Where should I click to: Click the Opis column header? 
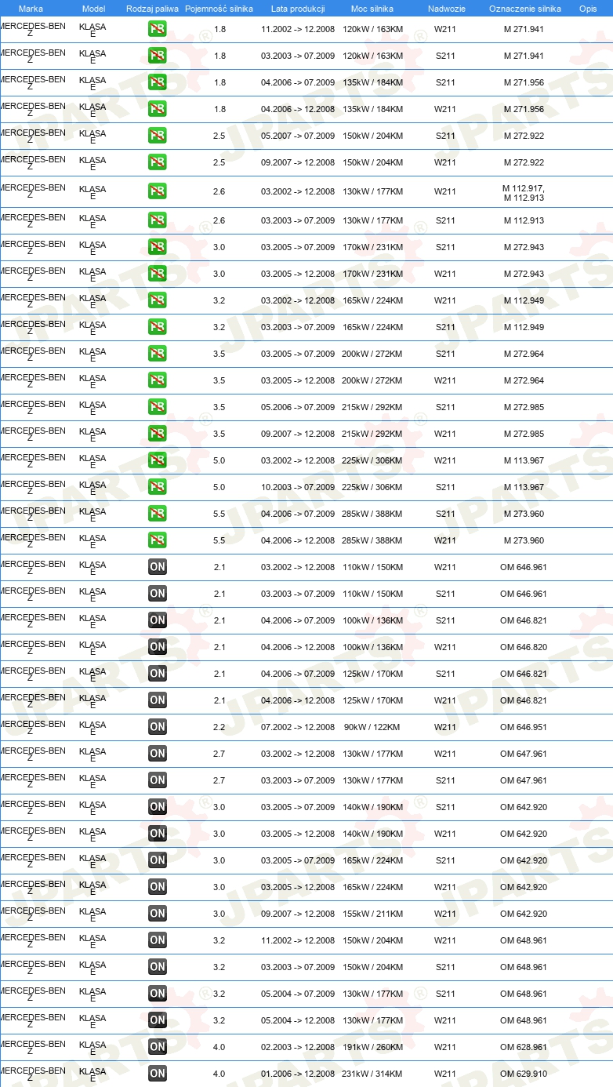(588, 9)
